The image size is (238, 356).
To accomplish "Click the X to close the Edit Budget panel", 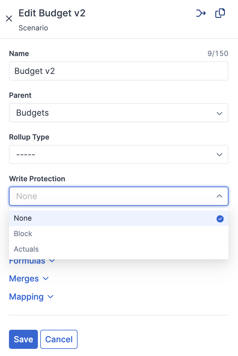I will [x=9, y=18].
